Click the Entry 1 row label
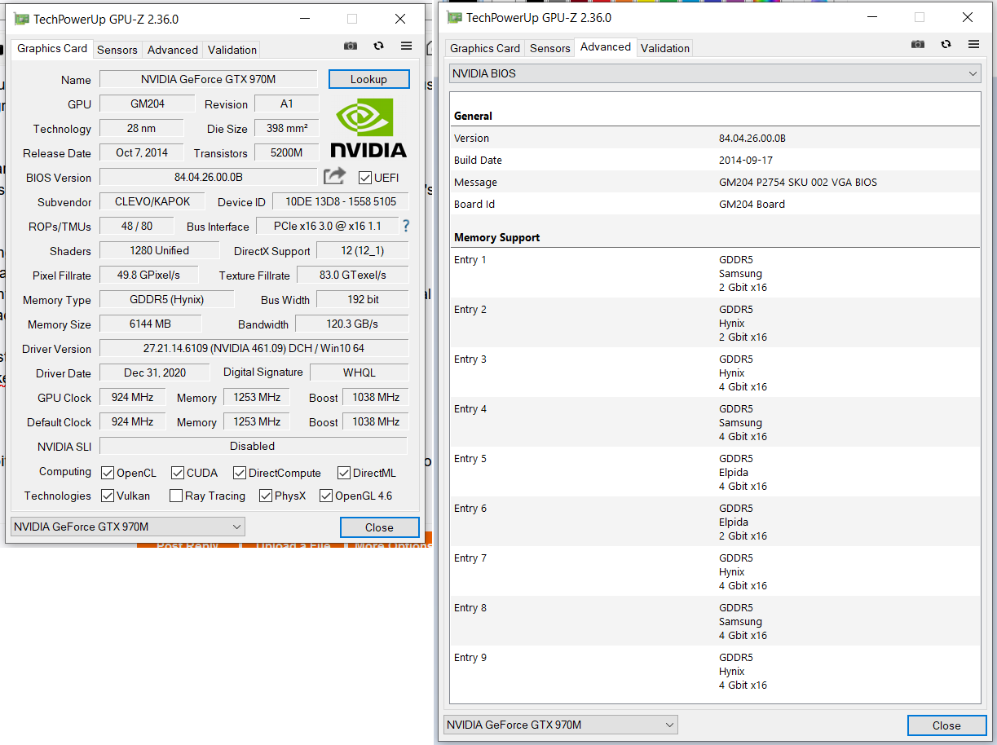The image size is (997, 745). [470, 260]
